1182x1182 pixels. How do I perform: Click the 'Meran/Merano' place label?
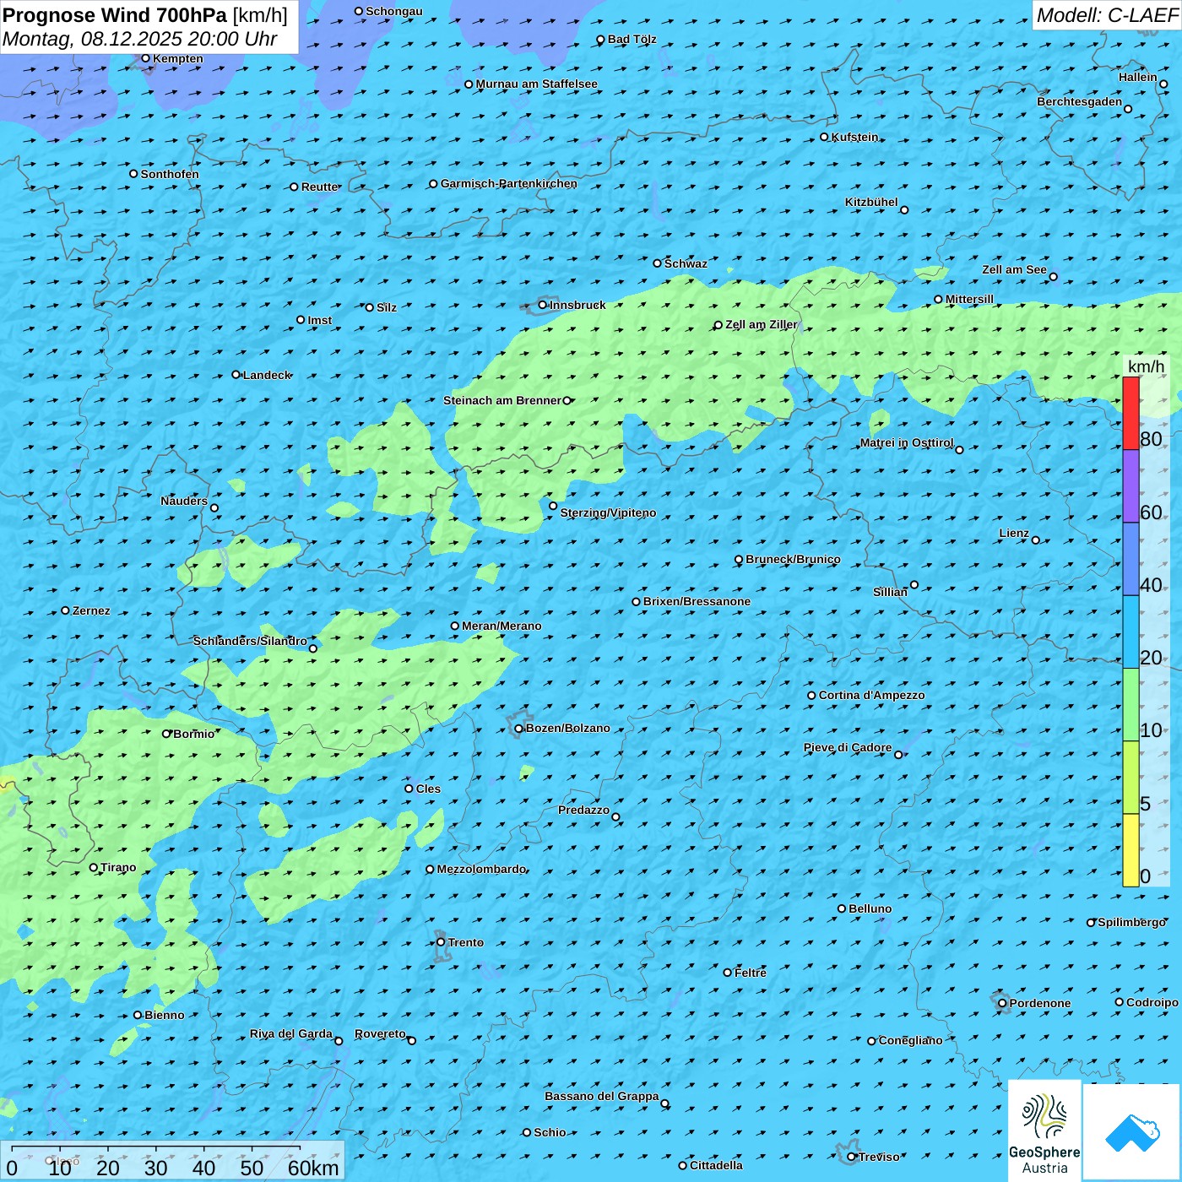click(x=502, y=626)
